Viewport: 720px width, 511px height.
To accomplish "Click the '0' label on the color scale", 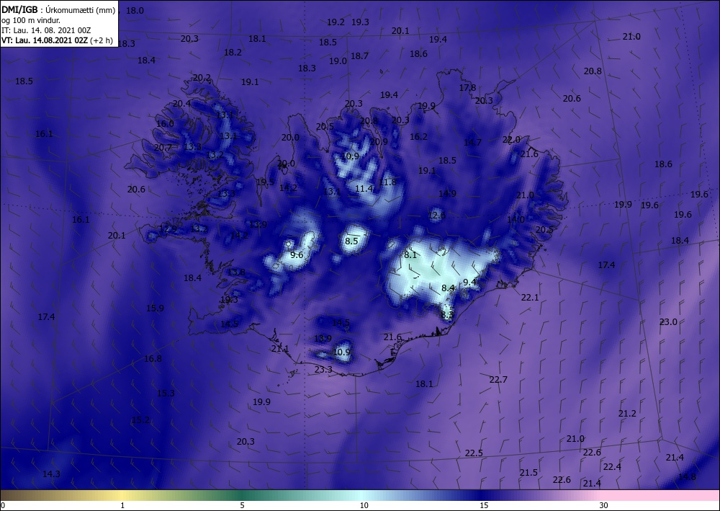I will coord(3,505).
